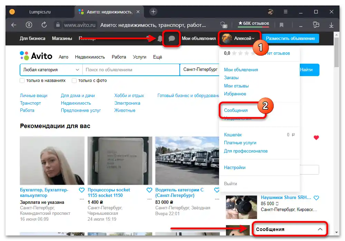Open the 'Любая категория' dropdown
The image size is (345, 241).
pyautogui.click(x=51, y=70)
